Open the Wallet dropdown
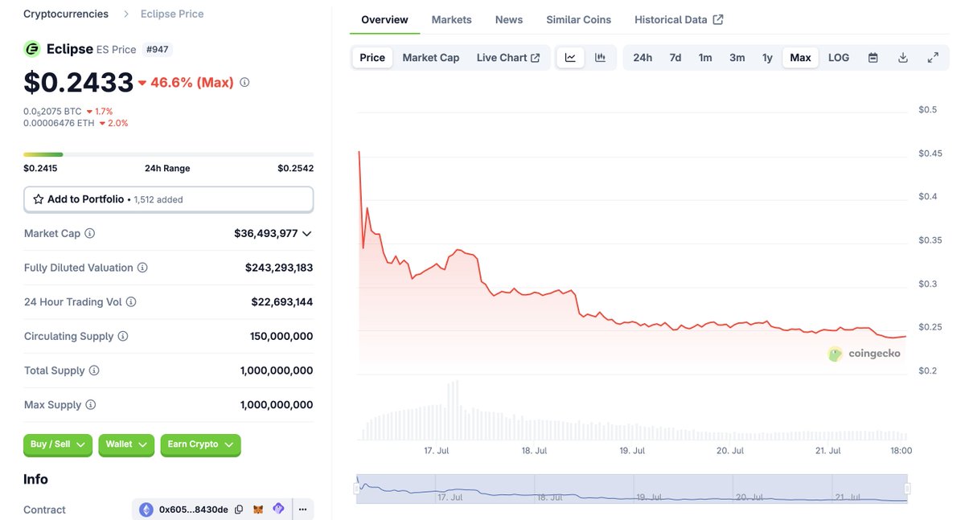 tap(126, 444)
